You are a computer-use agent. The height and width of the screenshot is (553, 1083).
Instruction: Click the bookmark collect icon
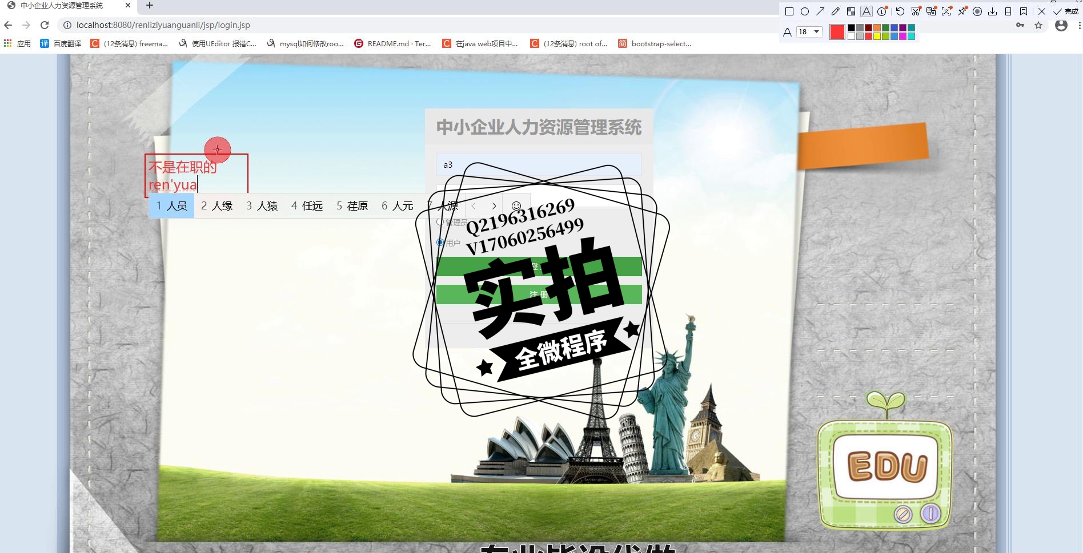pos(1024,11)
